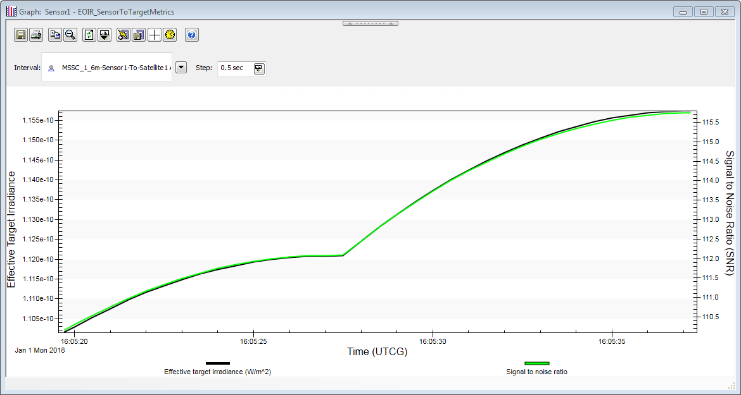Image resolution: width=741 pixels, height=395 pixels.
Task: Expand the Interval dropdown arrow
Action: 180,68
